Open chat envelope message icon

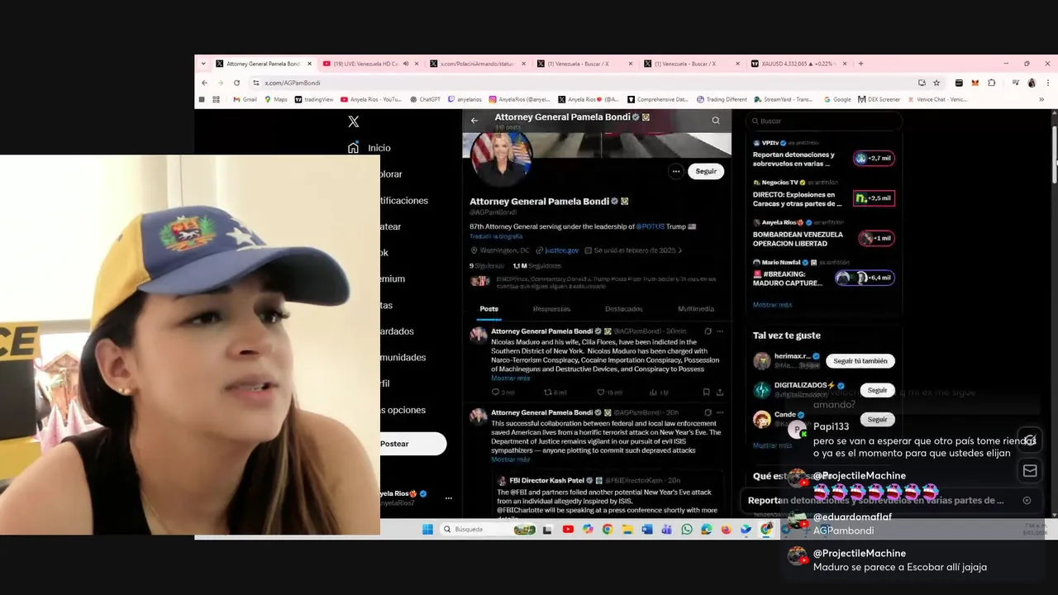point(1030,471)
